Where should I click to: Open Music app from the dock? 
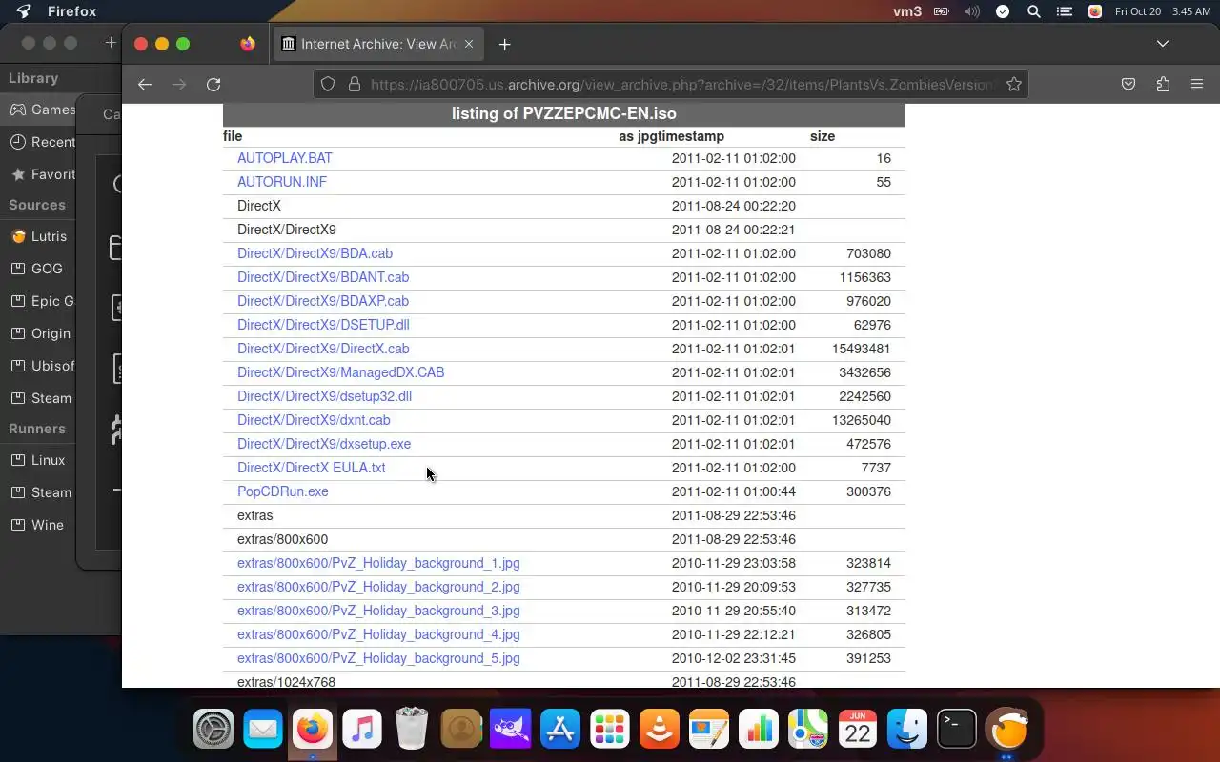(362, 730)
